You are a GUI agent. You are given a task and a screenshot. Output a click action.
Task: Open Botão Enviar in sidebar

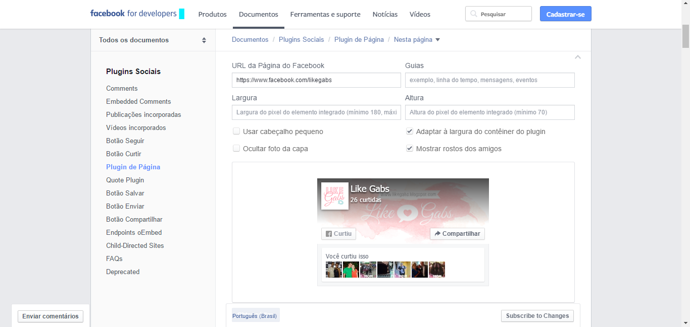[x=125, y=206]
